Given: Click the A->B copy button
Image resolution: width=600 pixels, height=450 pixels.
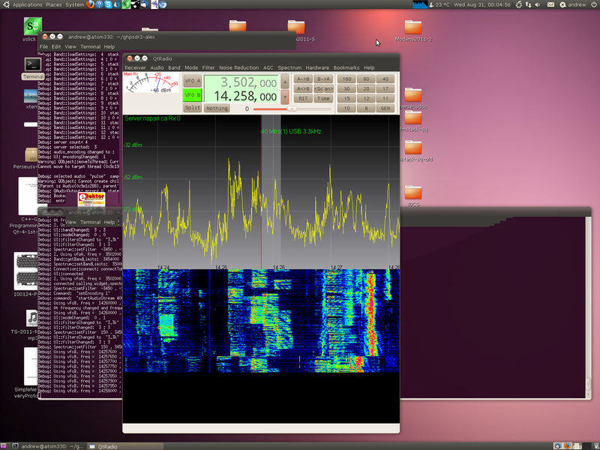Looking at the screenshot, I should tap(303, 79).
